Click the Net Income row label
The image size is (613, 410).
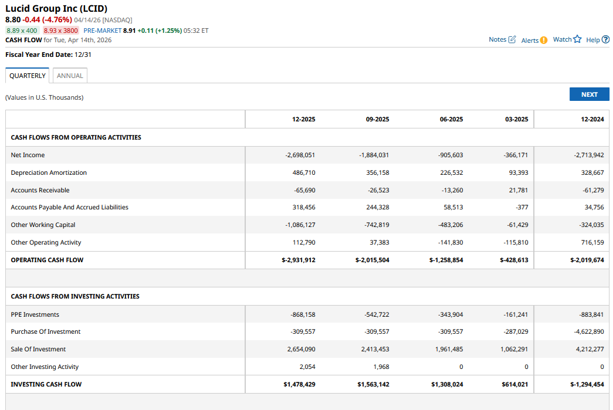28,155
